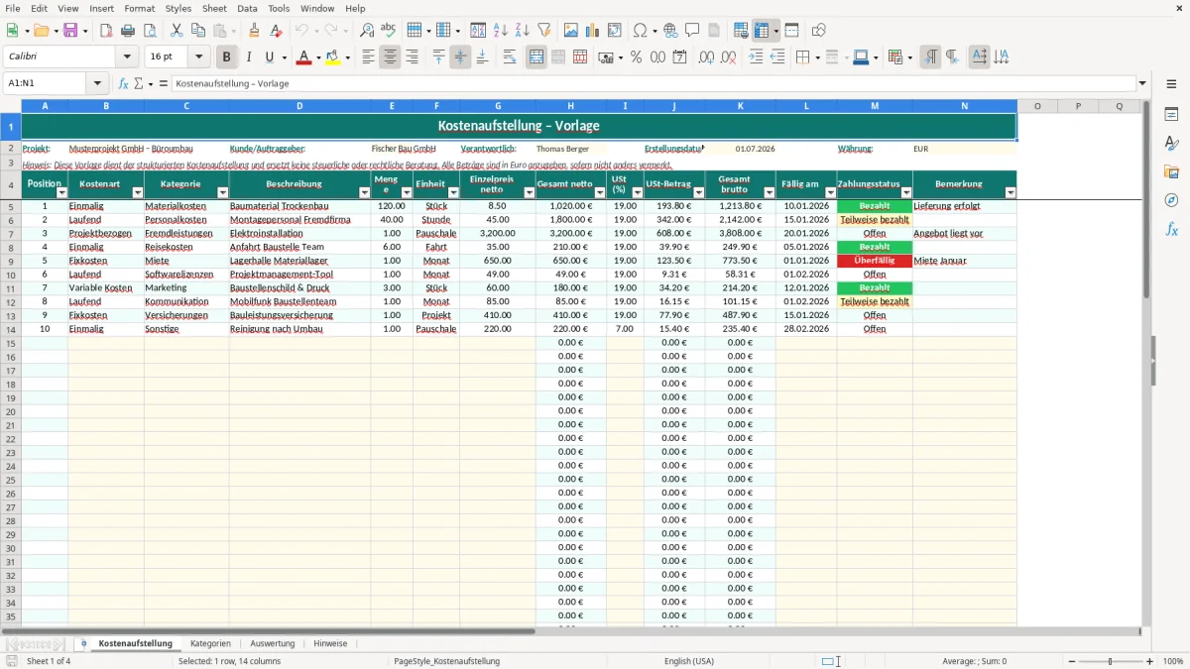
Task: Apply the red font color
Action: click(x=303, y=57)
